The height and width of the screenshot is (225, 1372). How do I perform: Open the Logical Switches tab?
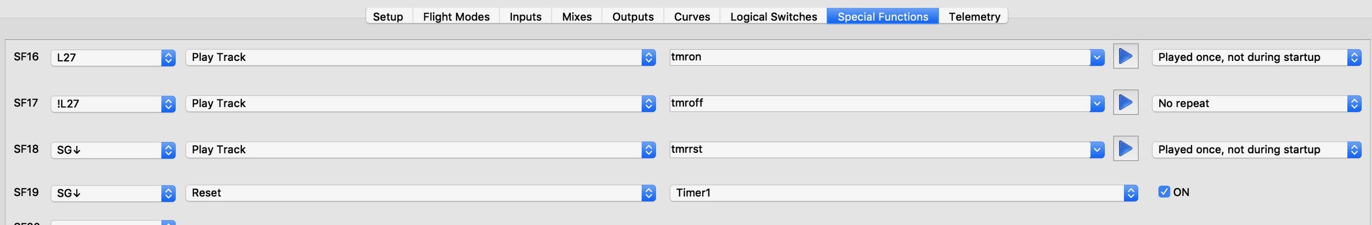click(x=773, y=17)
